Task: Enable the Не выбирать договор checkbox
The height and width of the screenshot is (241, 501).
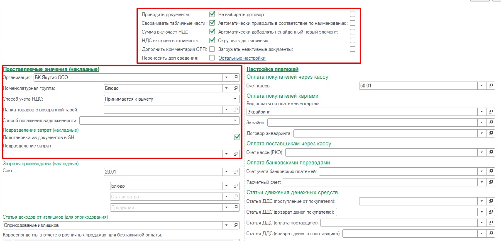Action: [x=352, y=14]
